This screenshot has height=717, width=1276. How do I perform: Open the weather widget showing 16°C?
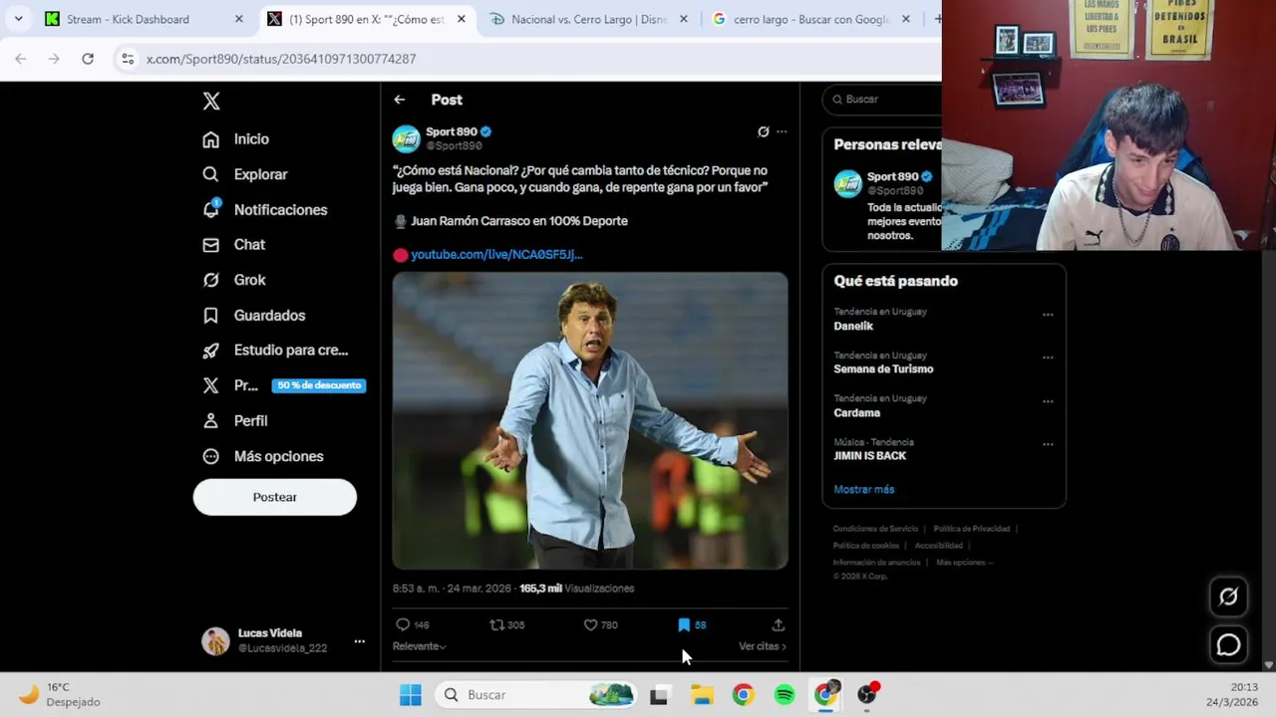point(62,694)
